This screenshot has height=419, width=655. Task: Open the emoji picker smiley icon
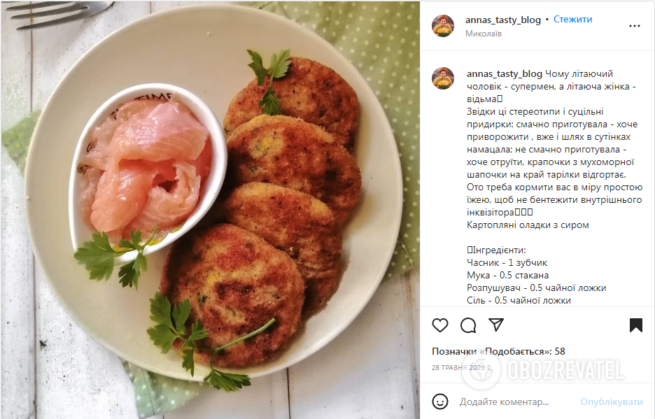(440, 402)
